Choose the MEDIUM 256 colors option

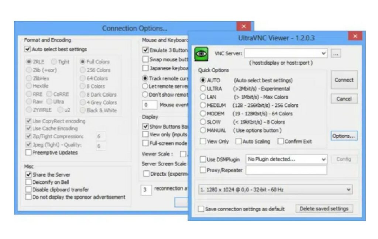coord(203,105)
